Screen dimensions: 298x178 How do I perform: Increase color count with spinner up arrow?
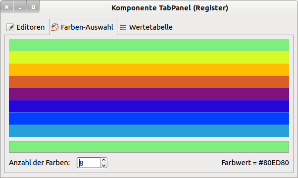click(103, 160)
